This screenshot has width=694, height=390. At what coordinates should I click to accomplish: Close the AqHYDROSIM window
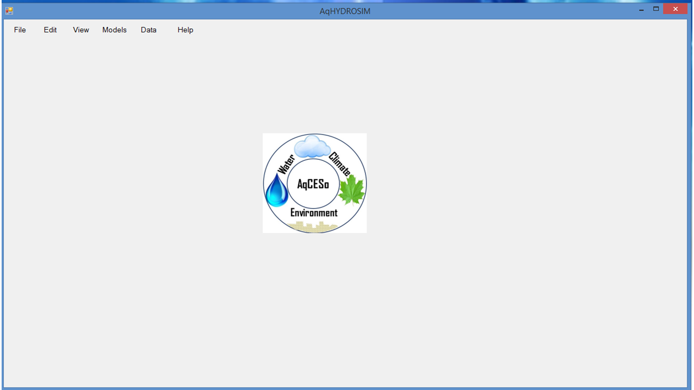click(675, 9)
